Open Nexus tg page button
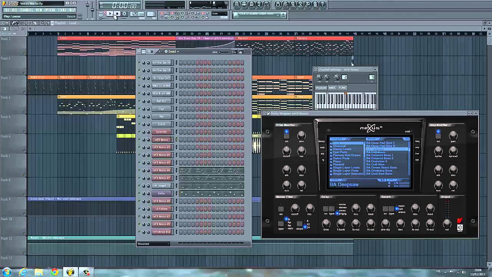 [x=323, y=160]
